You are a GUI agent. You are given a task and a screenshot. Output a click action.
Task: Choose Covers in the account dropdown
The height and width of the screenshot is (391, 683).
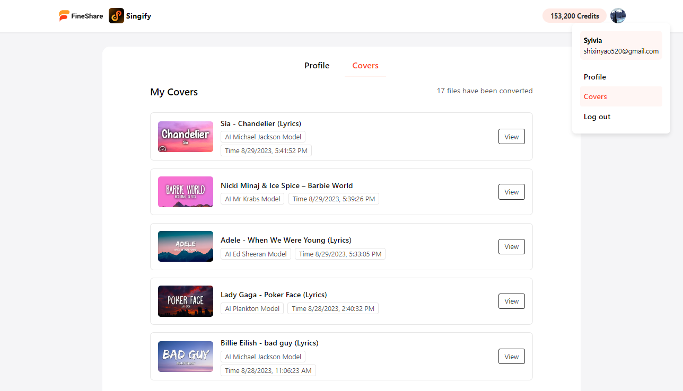coord(621,96)
